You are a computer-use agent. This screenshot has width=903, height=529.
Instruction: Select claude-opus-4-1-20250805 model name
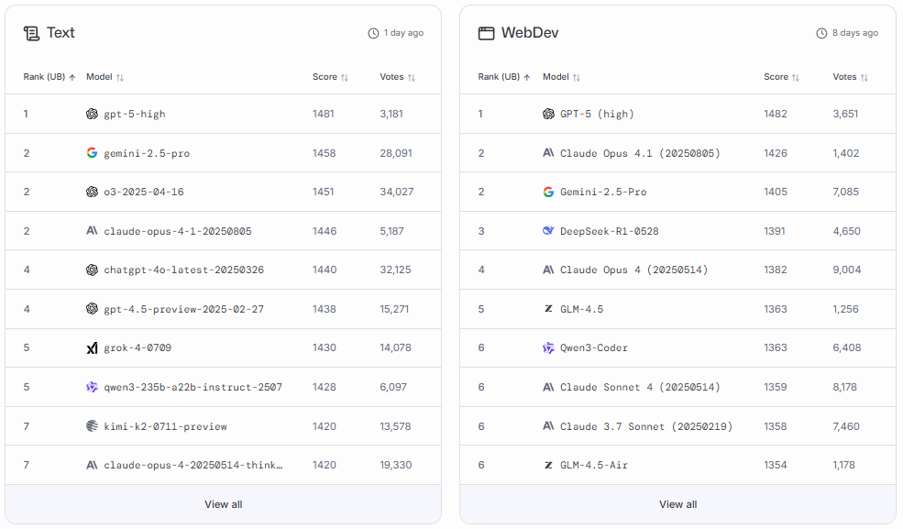(177, 231)
